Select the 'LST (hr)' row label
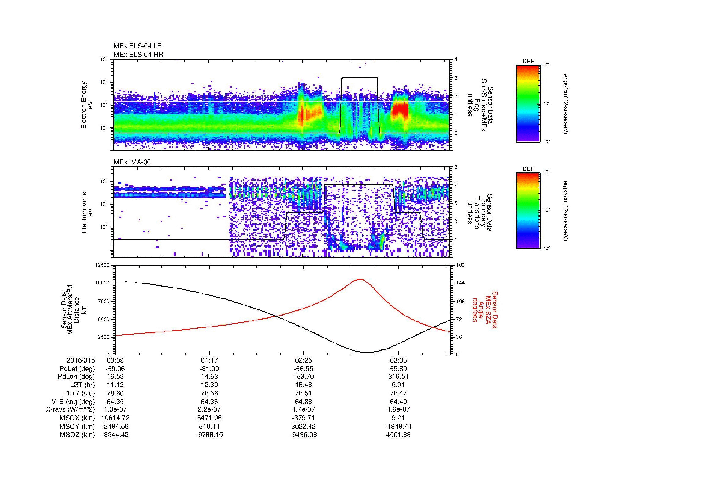This screenshot has width=714, height=504. [83, 385]
